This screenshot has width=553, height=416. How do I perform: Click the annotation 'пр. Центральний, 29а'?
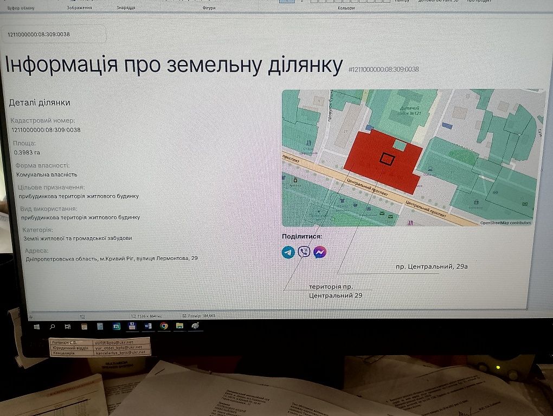(432, 266)
